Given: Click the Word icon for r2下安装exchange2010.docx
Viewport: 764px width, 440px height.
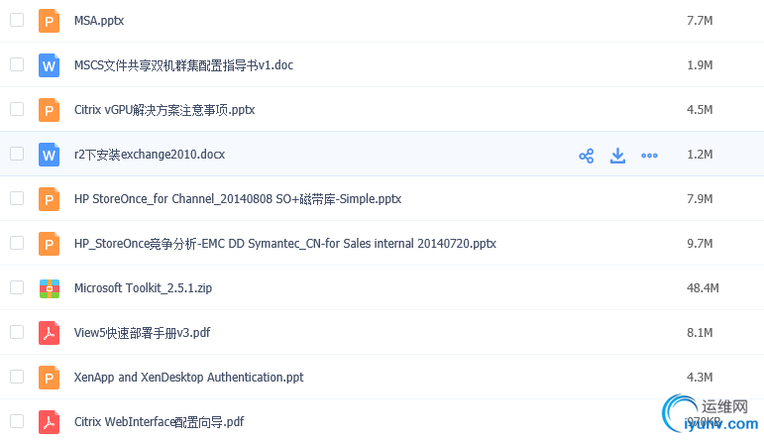Looking at the screenshot, I should (x=49, y=155).
